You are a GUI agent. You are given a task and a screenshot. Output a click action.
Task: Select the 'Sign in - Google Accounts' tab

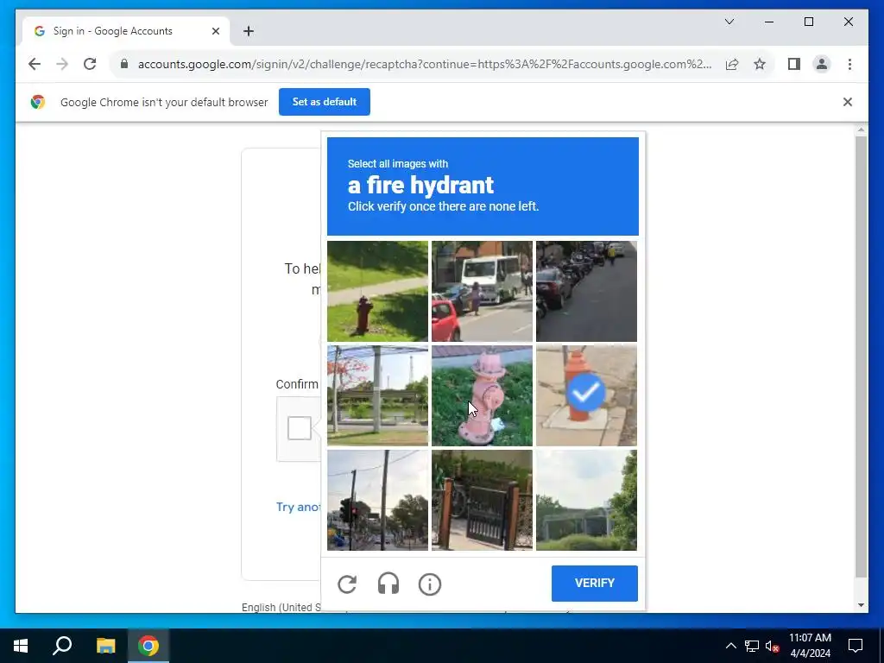coord(126,31)
